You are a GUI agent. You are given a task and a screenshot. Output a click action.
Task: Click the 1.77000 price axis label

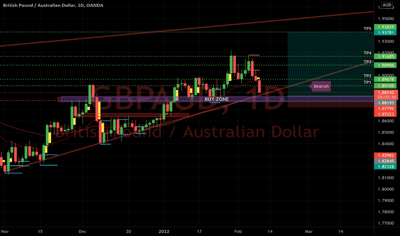tap(386, 223)
